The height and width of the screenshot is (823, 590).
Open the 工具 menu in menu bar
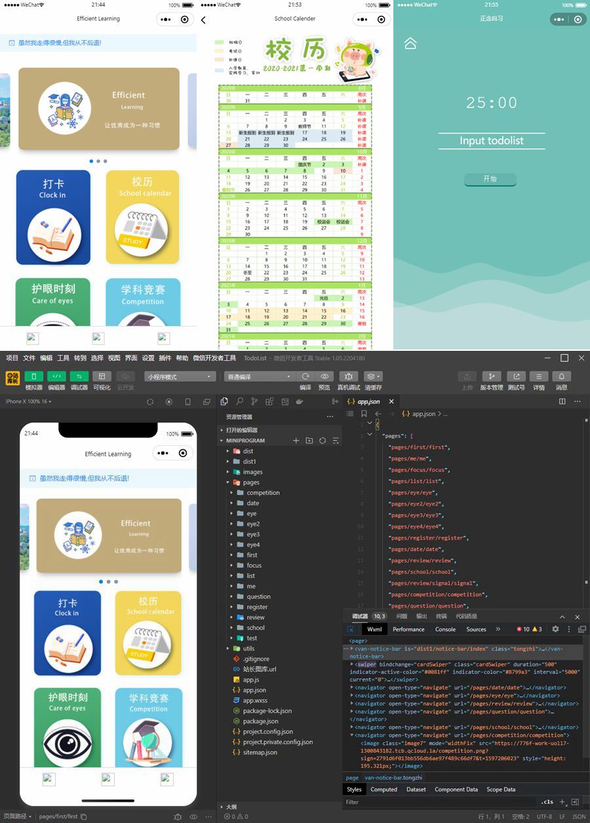point(63,358)
